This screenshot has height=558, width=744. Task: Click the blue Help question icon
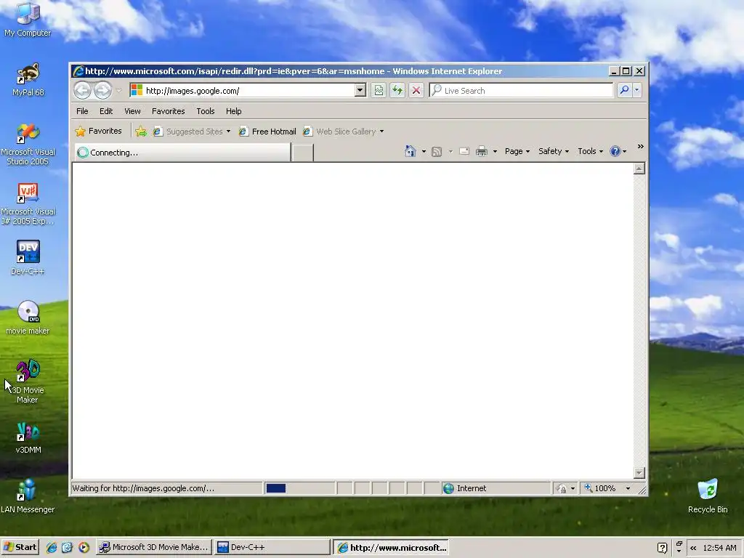point(615,151)
